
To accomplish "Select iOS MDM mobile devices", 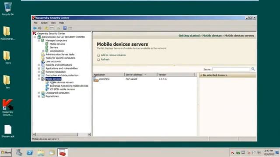I will click(x=62, y=89).
